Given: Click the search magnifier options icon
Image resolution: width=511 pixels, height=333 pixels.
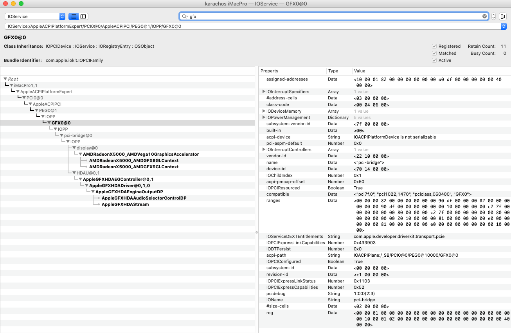Looking at the screenshot, I should (x=185, y=16).
